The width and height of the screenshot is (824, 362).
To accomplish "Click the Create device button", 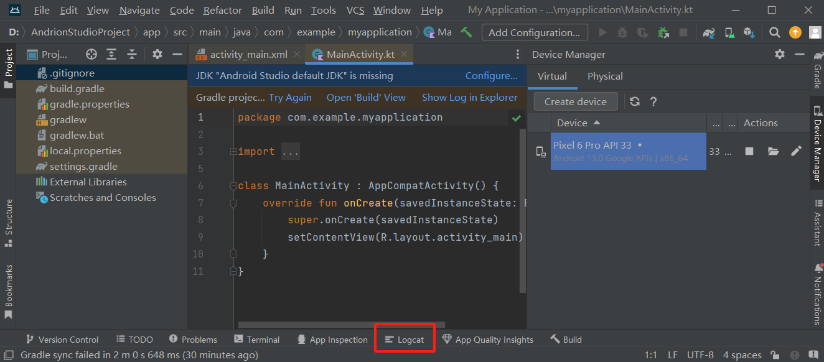I will click(574, 101).
